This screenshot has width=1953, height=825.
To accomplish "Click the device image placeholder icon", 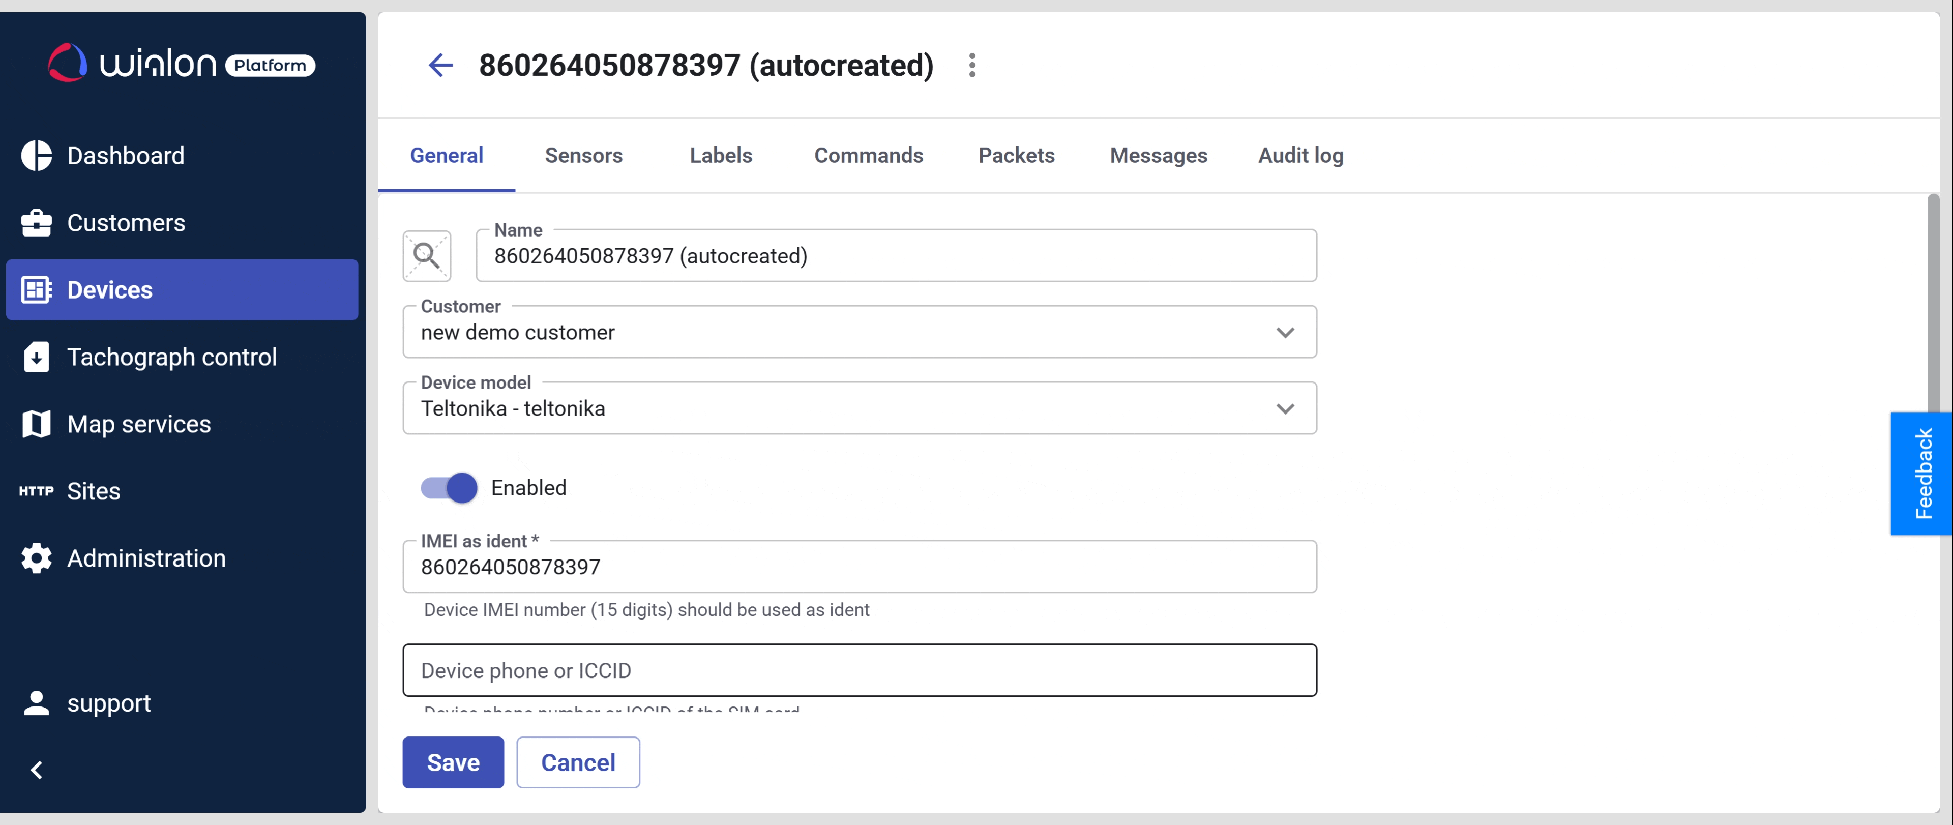I will tap(427, 255).
